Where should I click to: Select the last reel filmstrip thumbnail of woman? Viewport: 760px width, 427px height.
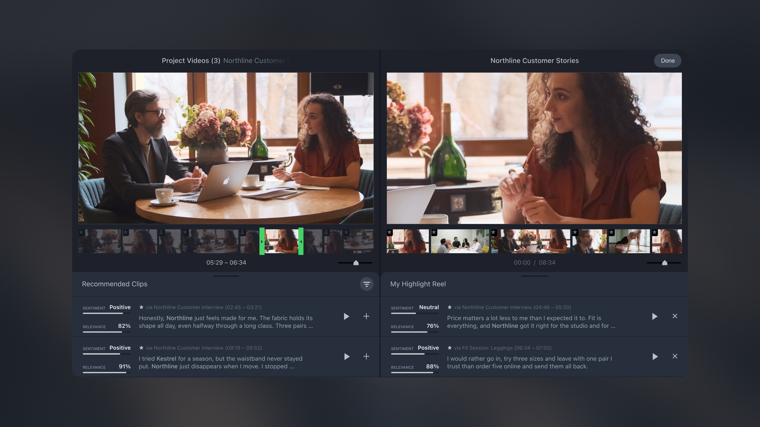click(x=667, y=241)
